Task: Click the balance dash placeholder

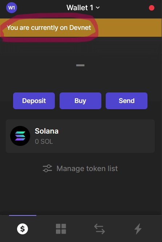Action: (x=80, y=65)
